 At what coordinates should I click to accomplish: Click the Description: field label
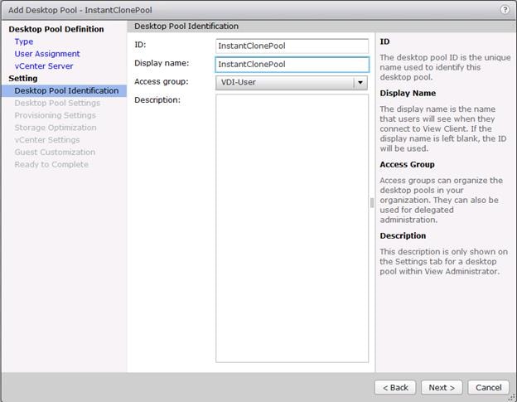tap(157, 100)
